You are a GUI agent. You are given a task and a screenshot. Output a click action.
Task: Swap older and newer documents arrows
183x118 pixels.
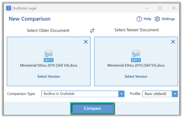pyautogui.click(x=92, y=31)
